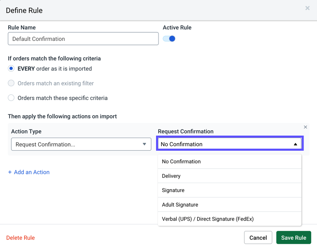Collapse the Request Confirmation dropdown

pos(230,144)
